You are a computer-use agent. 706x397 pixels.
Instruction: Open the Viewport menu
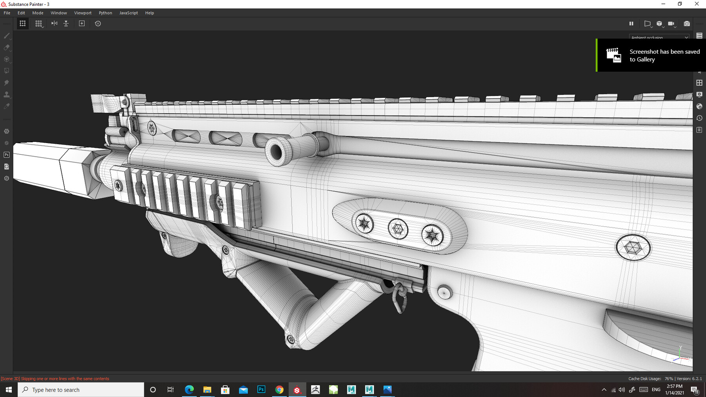click(83, 13)
